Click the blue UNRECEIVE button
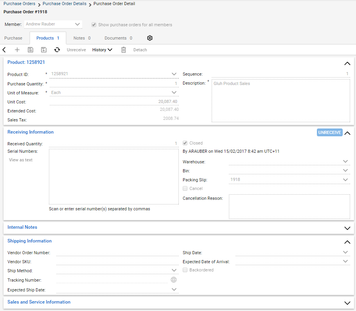Viewport: 356px width, 311px height. pyautogui.click(x=329, y=132)
